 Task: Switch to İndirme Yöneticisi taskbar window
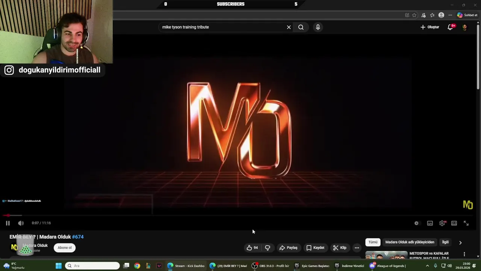click(x=349, y=266)
